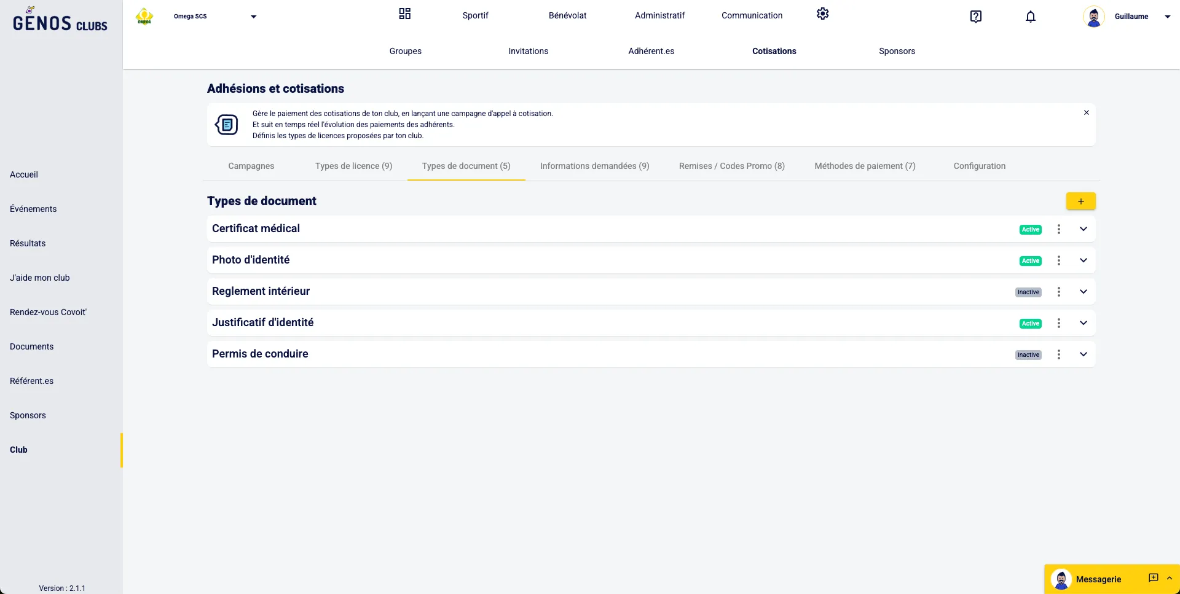Viewport: 1180px width, 594px height.
Task: Dismiss the info banner with X
Action: coord(1086,113)
